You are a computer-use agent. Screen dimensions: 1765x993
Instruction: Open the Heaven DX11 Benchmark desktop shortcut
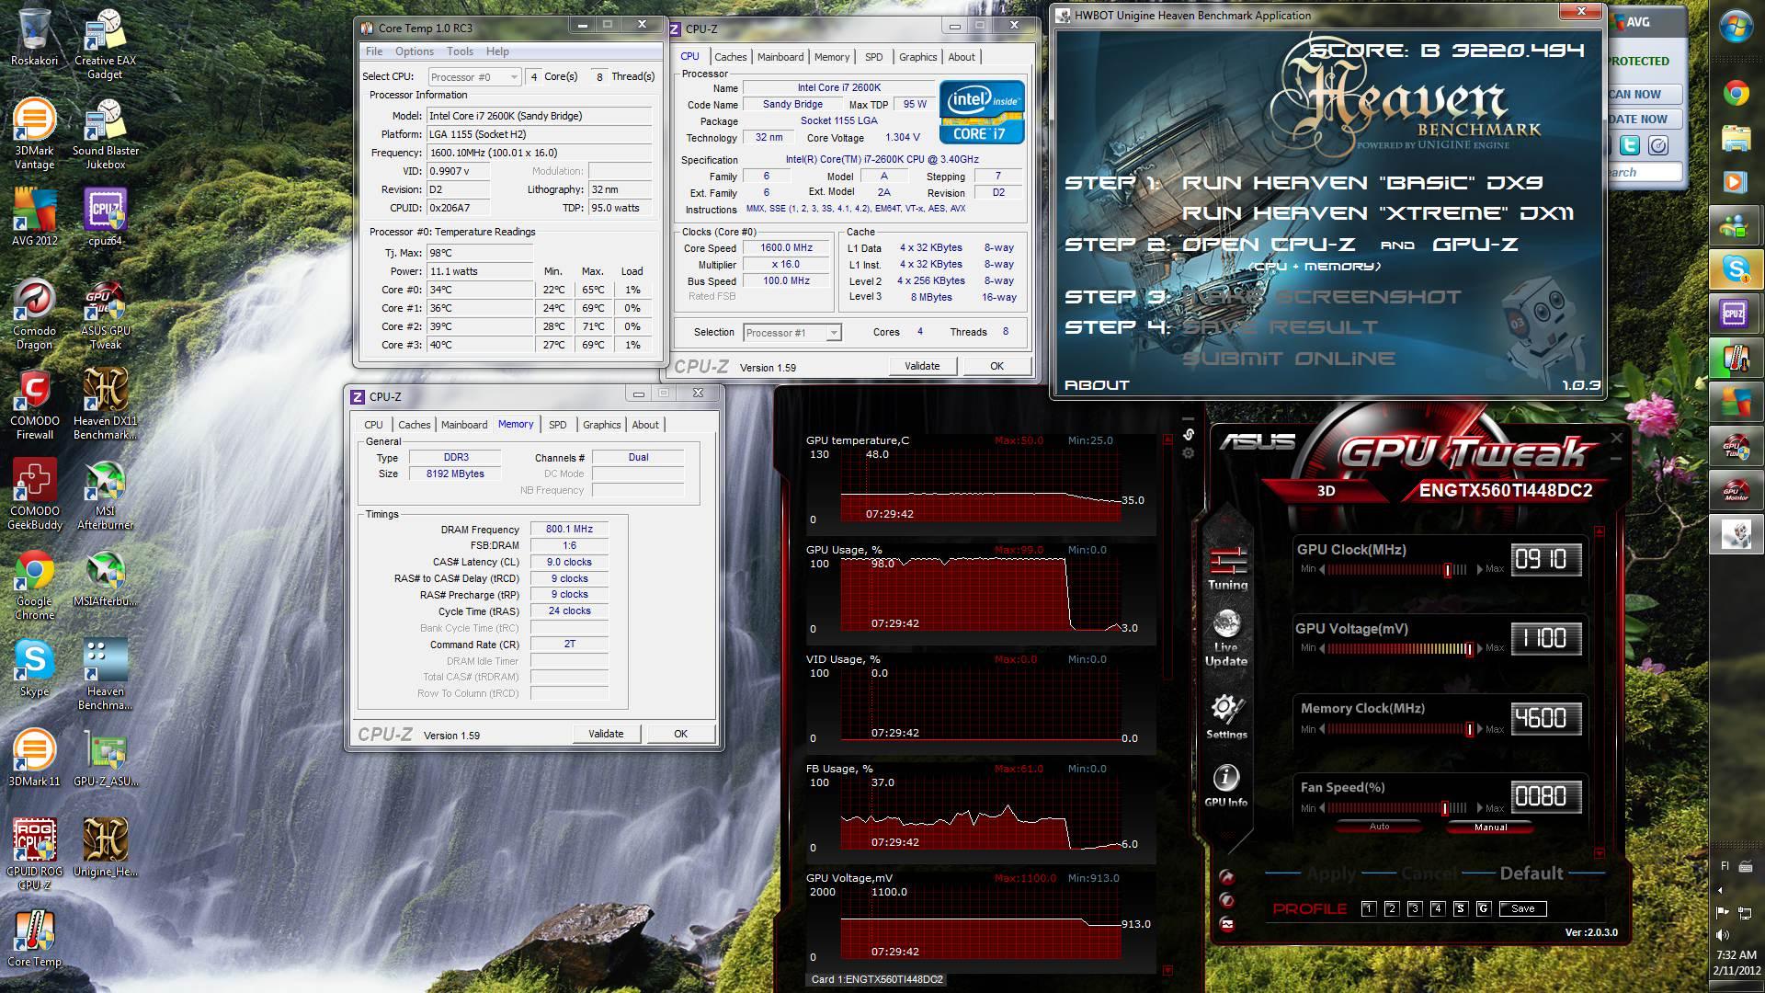[x=105, y=405]
